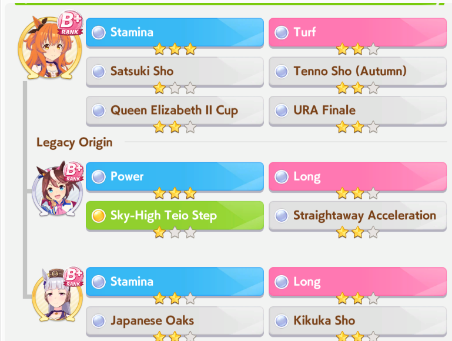The width and height of the screenshot is (452, 341).
Task: Open the Straightaway Acceleration spark
Action: pyautogui.click(x=357, y=216)
